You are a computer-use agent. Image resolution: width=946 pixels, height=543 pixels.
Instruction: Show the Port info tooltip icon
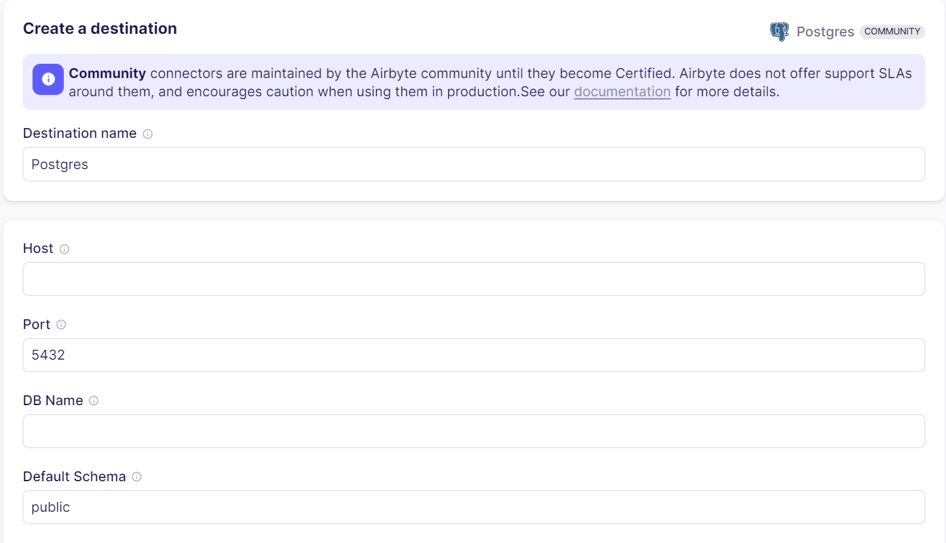(61, 324)
